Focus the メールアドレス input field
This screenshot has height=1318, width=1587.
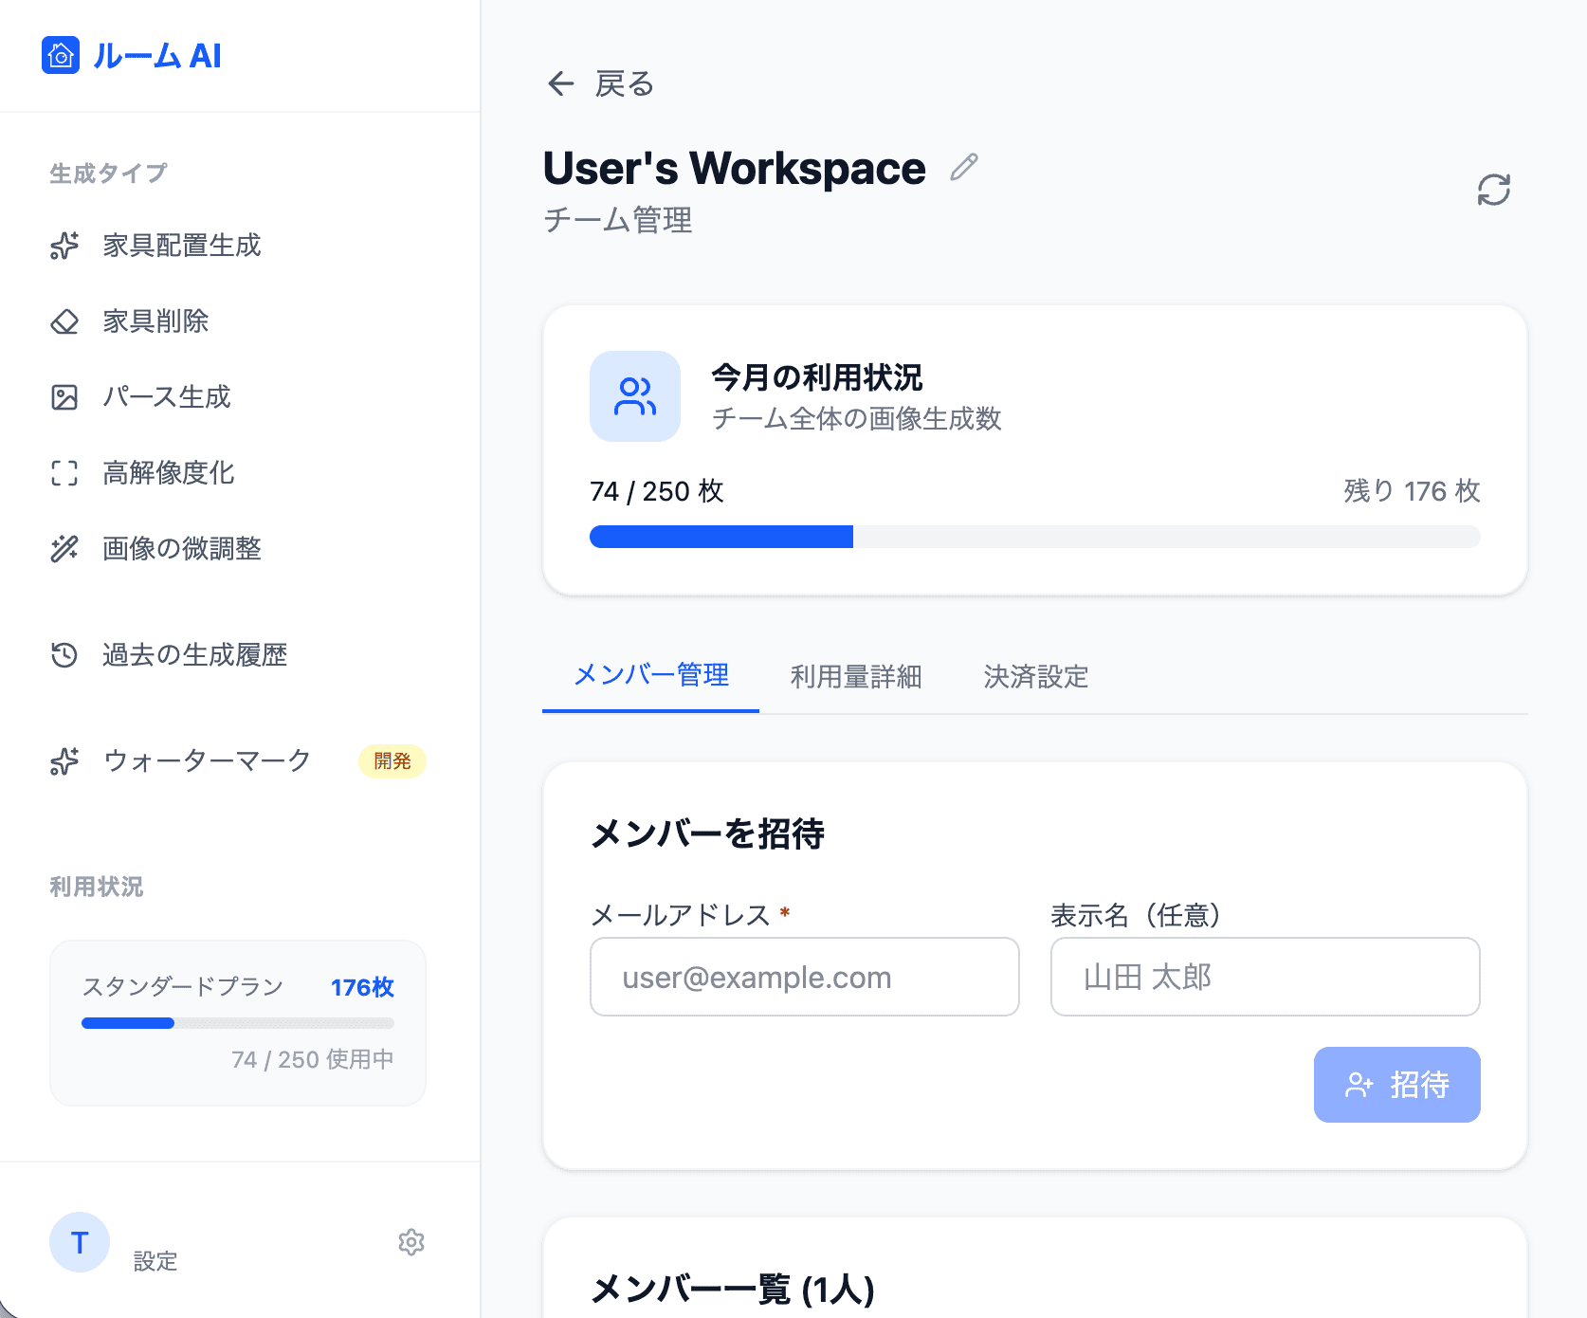click(804, 977)
